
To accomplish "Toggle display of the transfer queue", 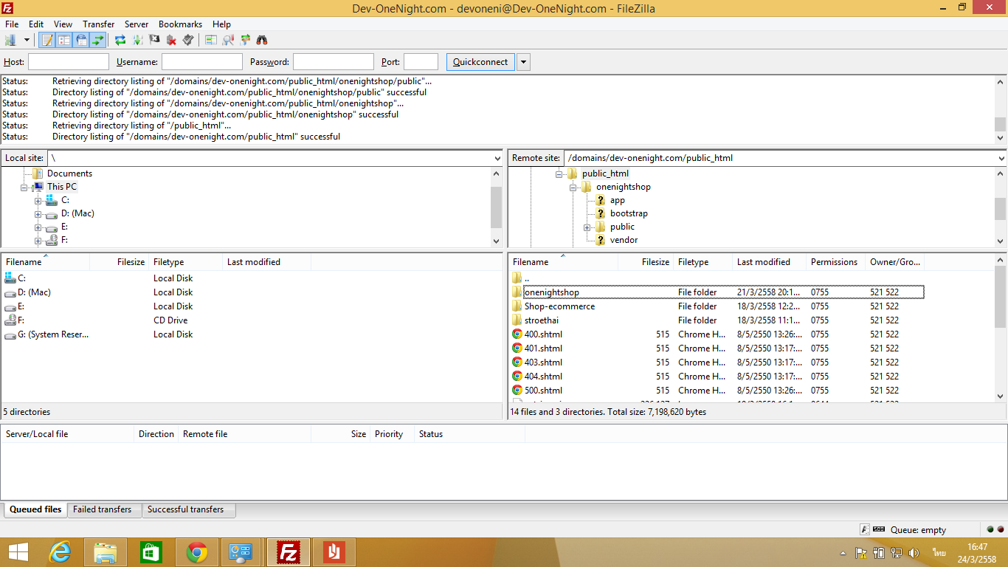I will (97, 40).
